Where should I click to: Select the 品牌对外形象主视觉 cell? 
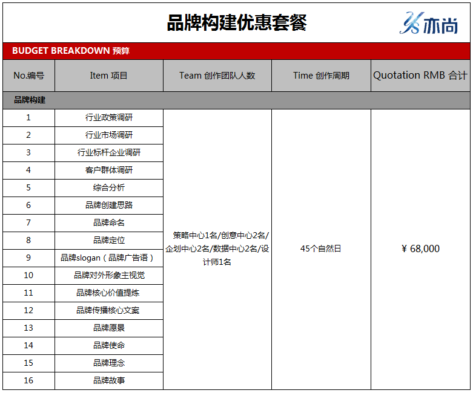tap(109, 276)
